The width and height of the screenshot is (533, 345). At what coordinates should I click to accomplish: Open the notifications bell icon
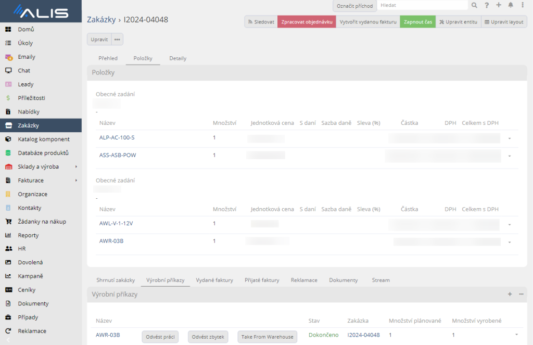point(511,5)
